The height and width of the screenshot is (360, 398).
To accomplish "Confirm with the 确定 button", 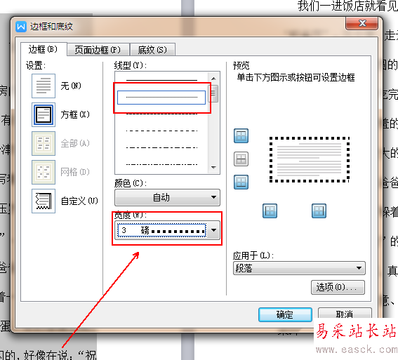I will pyautogui.click(x=285, y=314).
